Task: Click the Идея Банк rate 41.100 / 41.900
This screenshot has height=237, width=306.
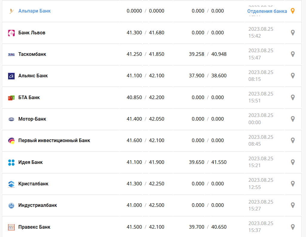Action: pos(145,162)
